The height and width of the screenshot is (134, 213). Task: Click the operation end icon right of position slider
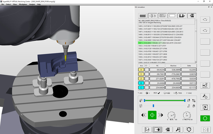coord(189,106)
